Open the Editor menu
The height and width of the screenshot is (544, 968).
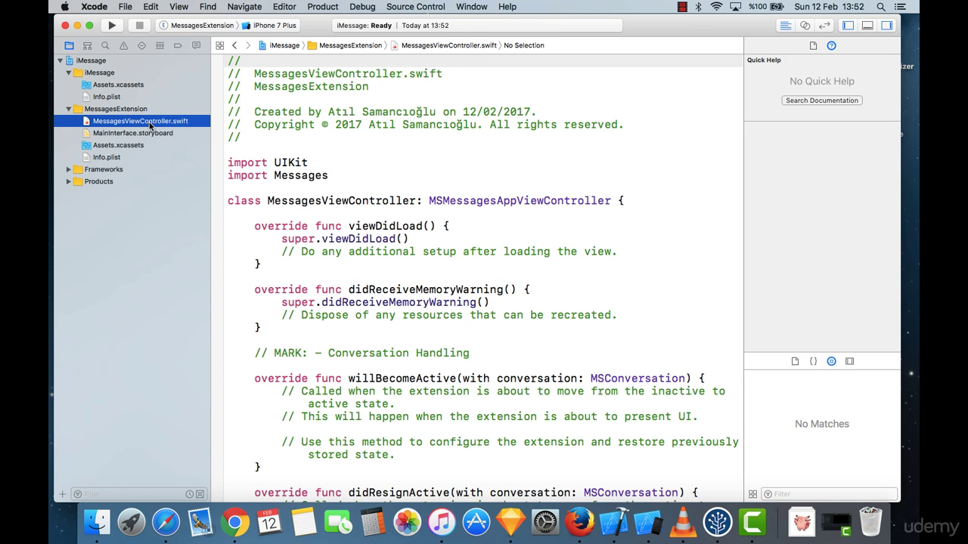(284, 7)
